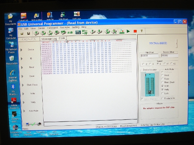Image resolution: width=194 pixels, height=145 pixels.
Task: Click the Auto toolbar icon
Action: pos(122,32)
